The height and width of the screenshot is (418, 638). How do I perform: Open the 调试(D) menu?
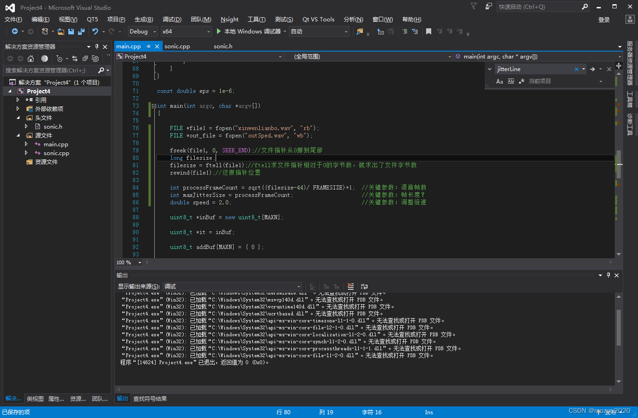(172, 20)
